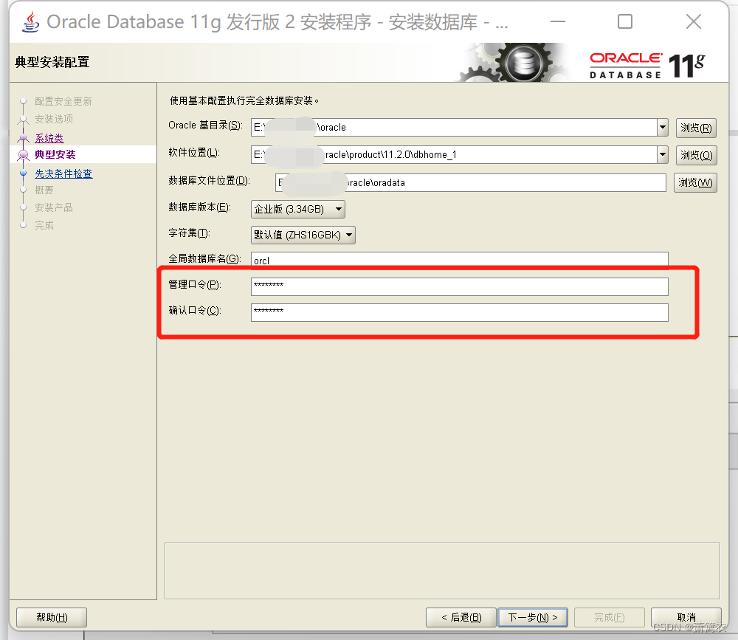Click the step marker beside 配置安全更新

pyautogui.click(x=23, y=101)
